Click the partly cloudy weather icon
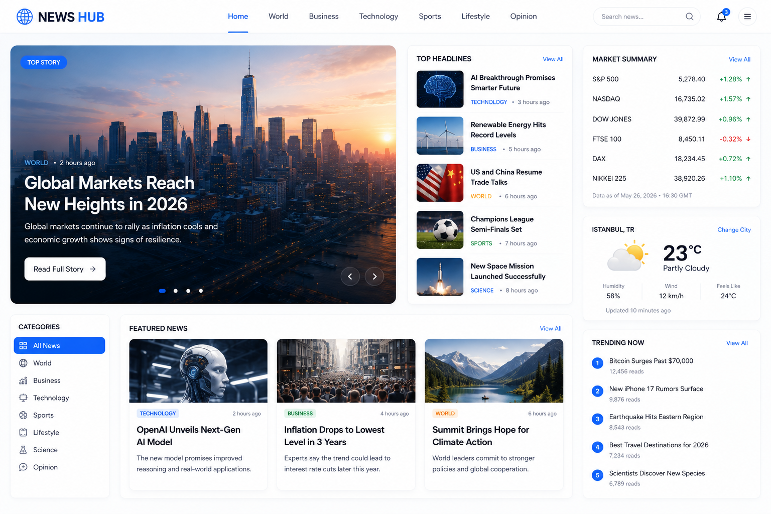The width and height of the screenshot is (771, 514). [x=627, y=255]
